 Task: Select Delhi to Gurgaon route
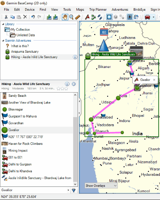click(20, 164)
